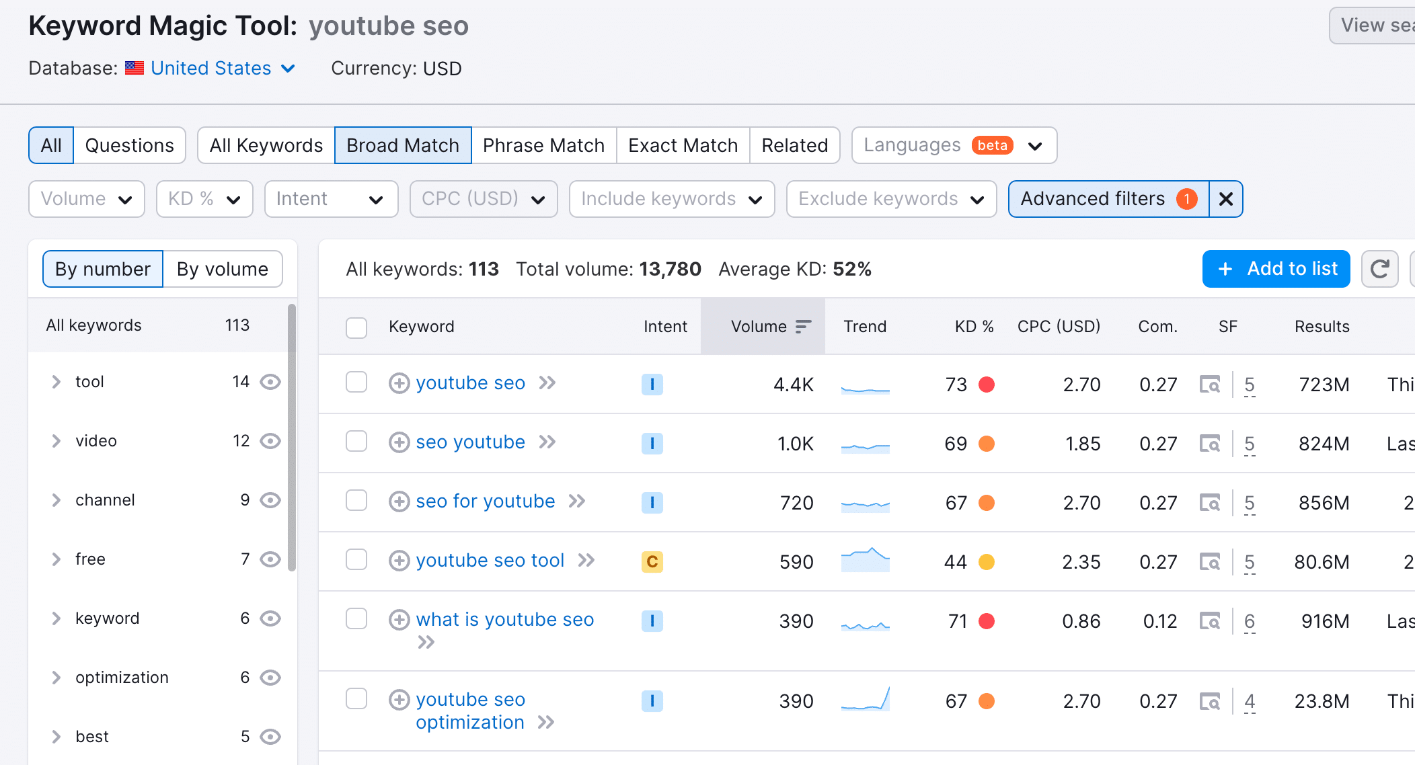Viewport: 1415px width, 765px height.
Task: View SERP icon for 'youtube seo optimization' row
Action: 1210,701
